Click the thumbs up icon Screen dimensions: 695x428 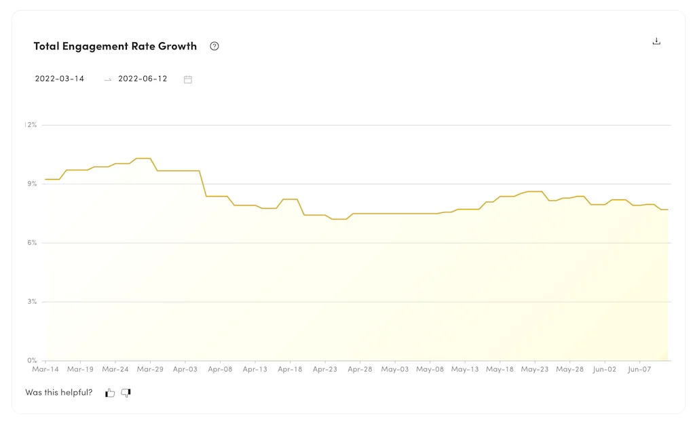[110, 393]
